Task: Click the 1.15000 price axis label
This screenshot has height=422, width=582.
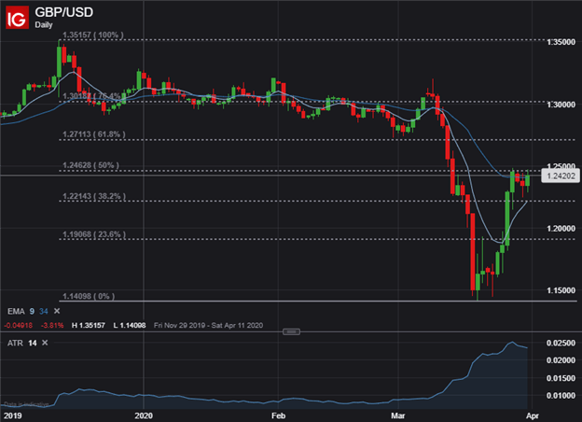Action: [x=561, y=290]
